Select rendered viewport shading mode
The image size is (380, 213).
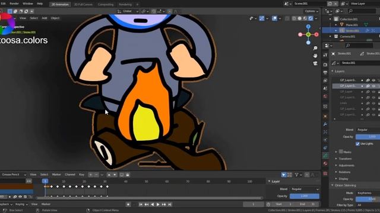point(311,18)
